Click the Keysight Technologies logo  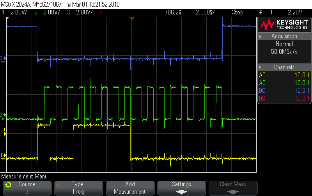click(284, 25)
